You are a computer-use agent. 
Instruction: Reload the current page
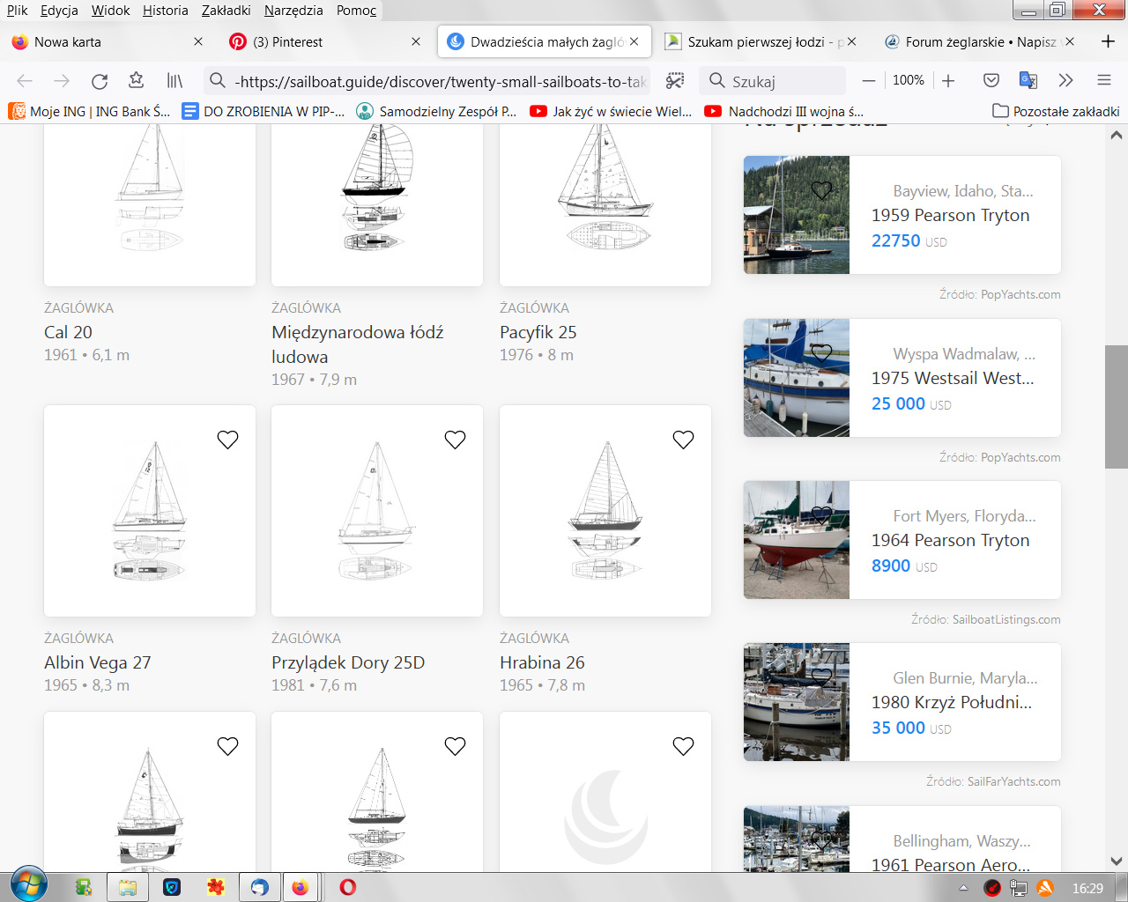pos(100,81)
